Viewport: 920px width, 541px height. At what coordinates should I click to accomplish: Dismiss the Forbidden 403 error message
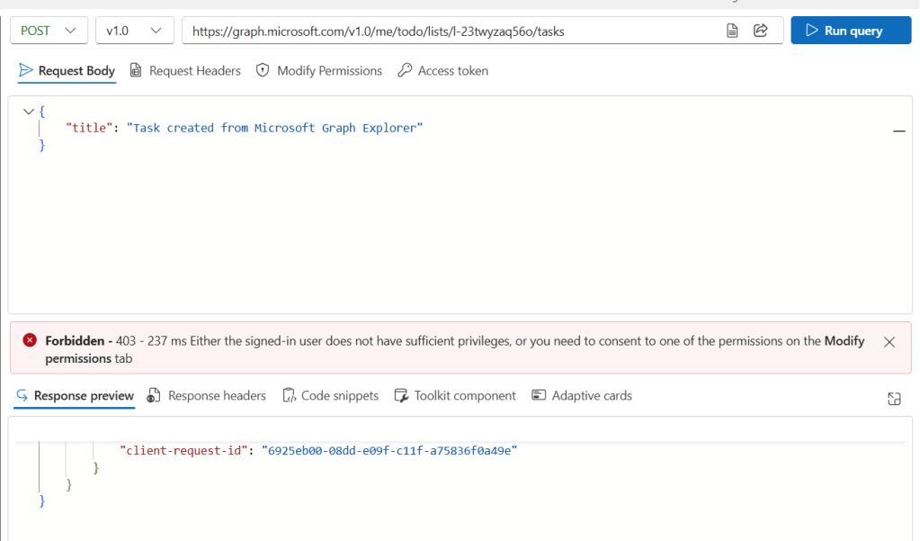point(889,342)
